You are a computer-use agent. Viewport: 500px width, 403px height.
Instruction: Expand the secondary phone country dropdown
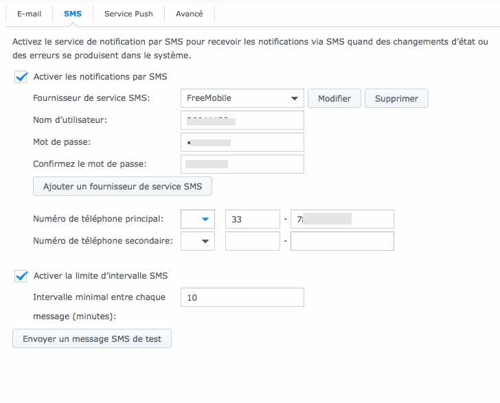click(x=198, y=241)
